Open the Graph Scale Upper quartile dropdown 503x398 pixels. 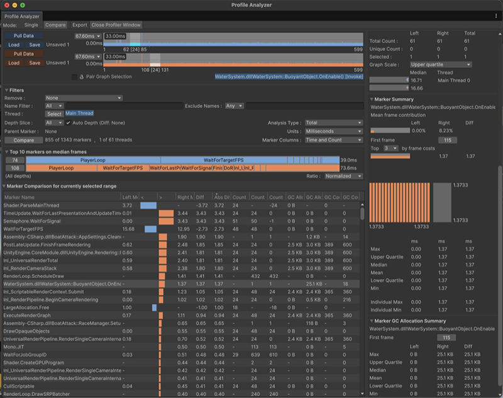(441, 65)
